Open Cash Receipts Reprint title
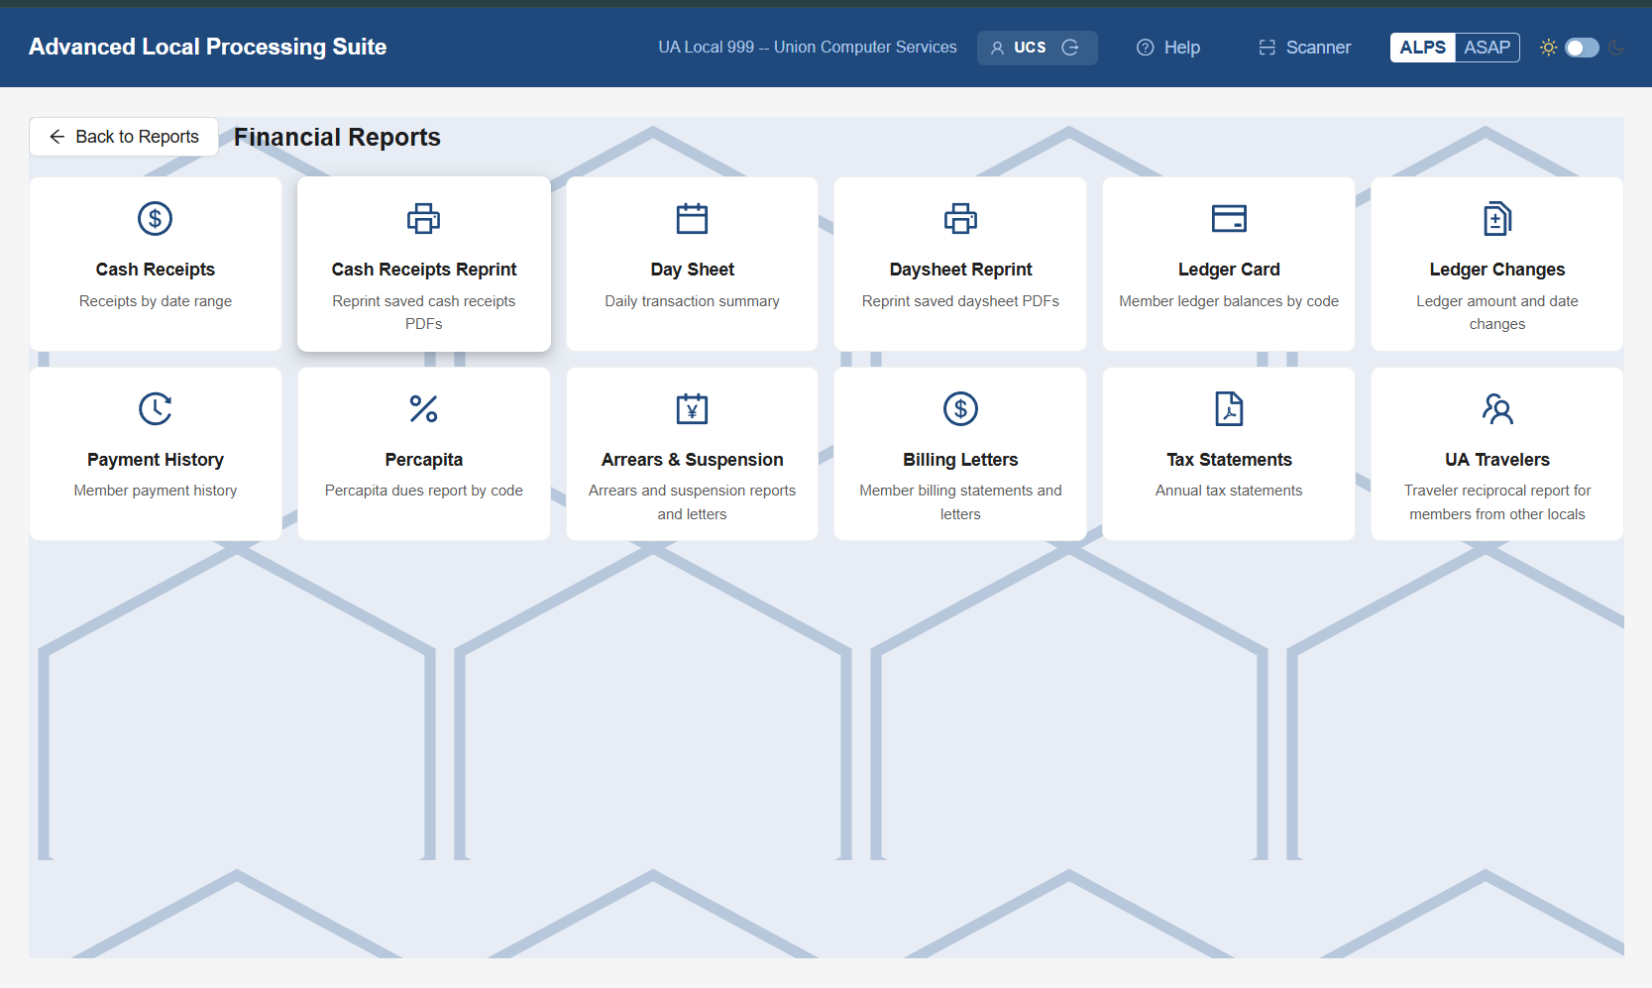The image size is (1652, 988). pos(424,270)
